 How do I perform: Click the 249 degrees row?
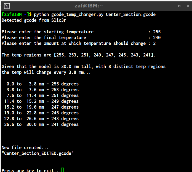[41, 101]
